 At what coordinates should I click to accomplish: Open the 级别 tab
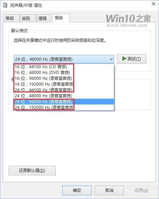coord(28,18)
